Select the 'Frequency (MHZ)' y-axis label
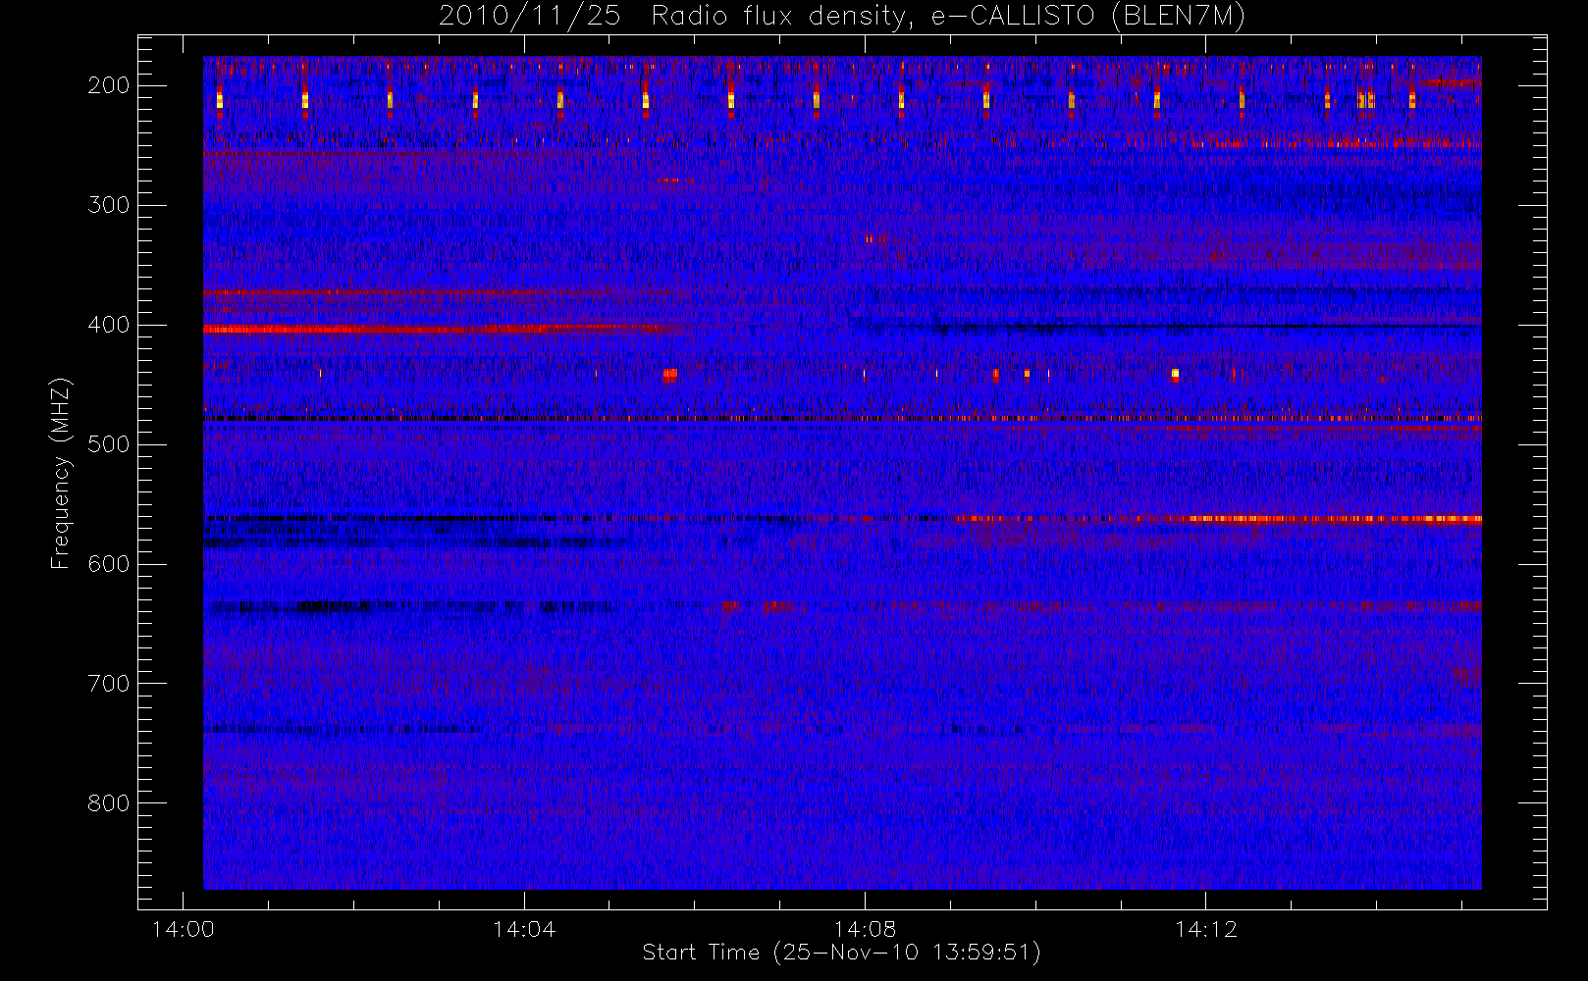Viewport: 1588px width, 981px height. pyautogui.click(x=61, y=473)
